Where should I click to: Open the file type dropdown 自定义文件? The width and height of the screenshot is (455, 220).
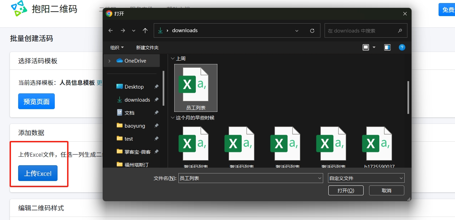click(366, 178)
